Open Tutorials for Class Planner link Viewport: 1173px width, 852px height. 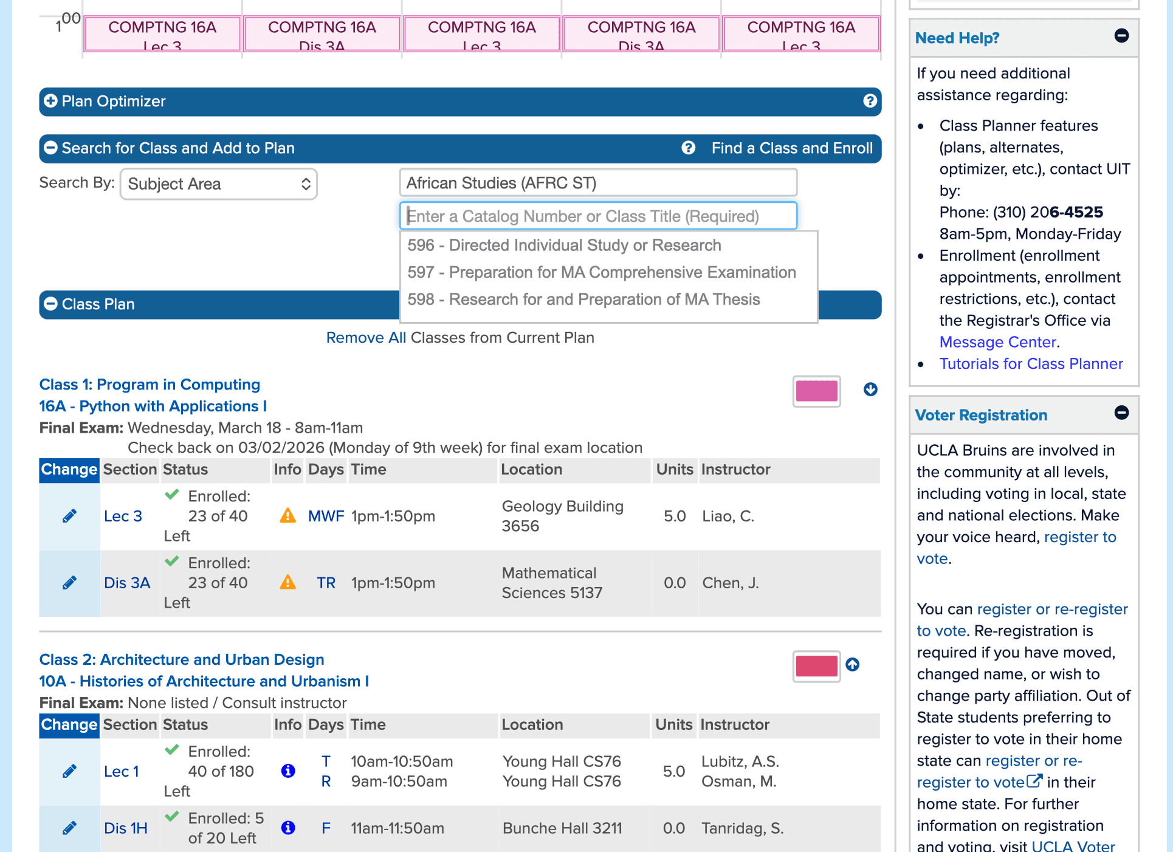click(1031, 363)
